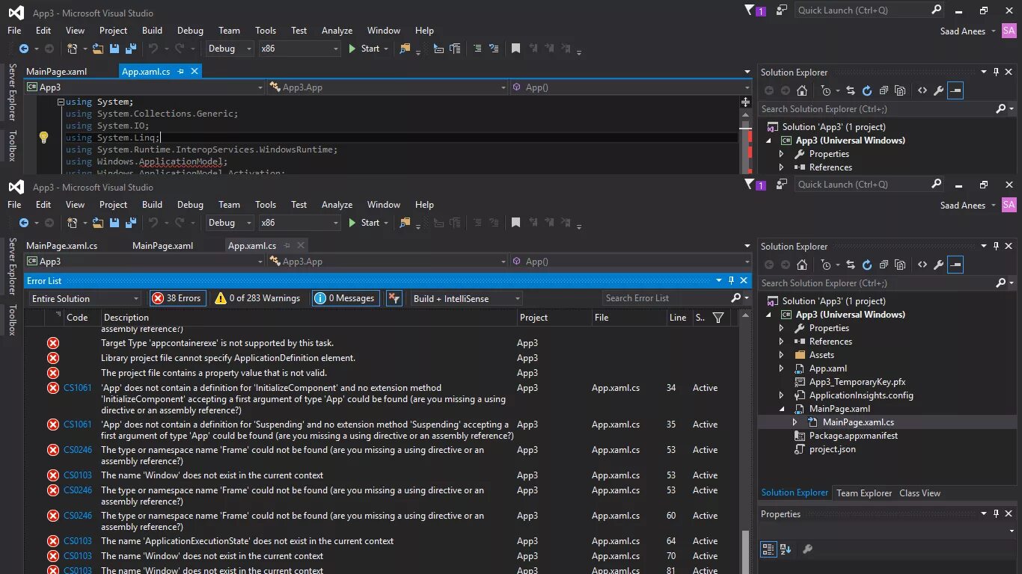Toggle pin on front window App.xaml.cs tab

coord(285,245)
